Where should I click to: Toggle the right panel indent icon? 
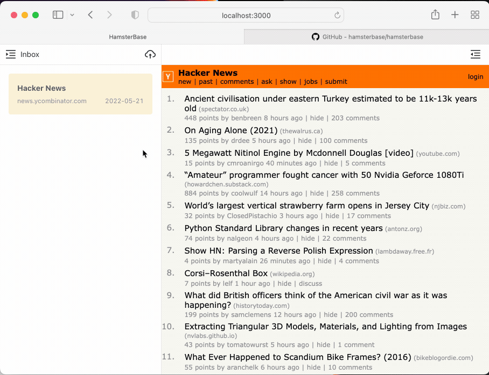click(x=475, y=54)
